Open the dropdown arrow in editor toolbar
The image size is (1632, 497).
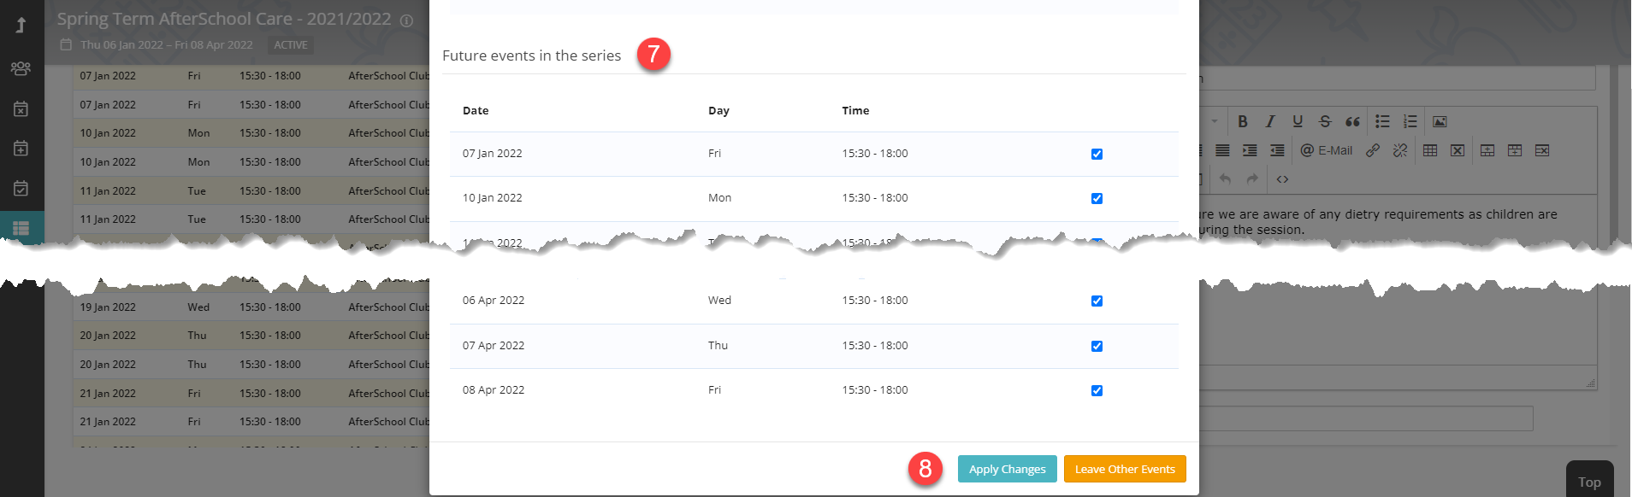1214,121
